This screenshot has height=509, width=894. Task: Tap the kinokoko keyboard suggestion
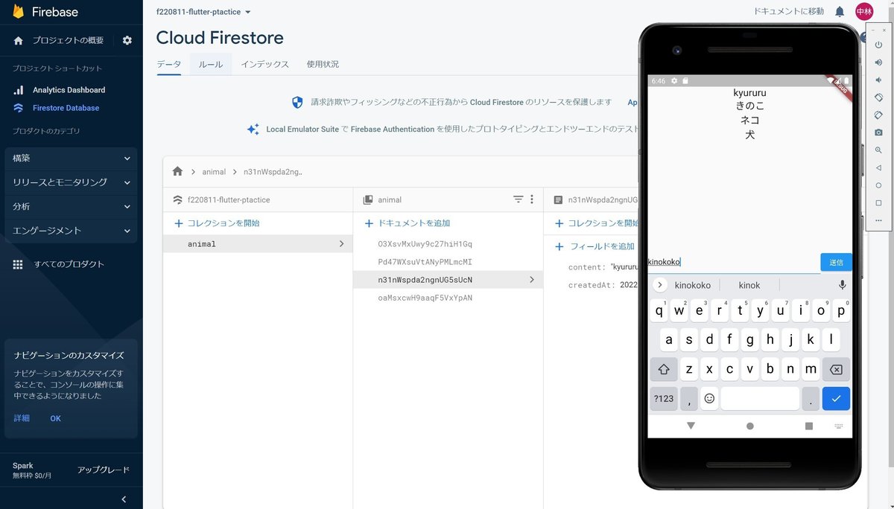click(x=693, y=285)
